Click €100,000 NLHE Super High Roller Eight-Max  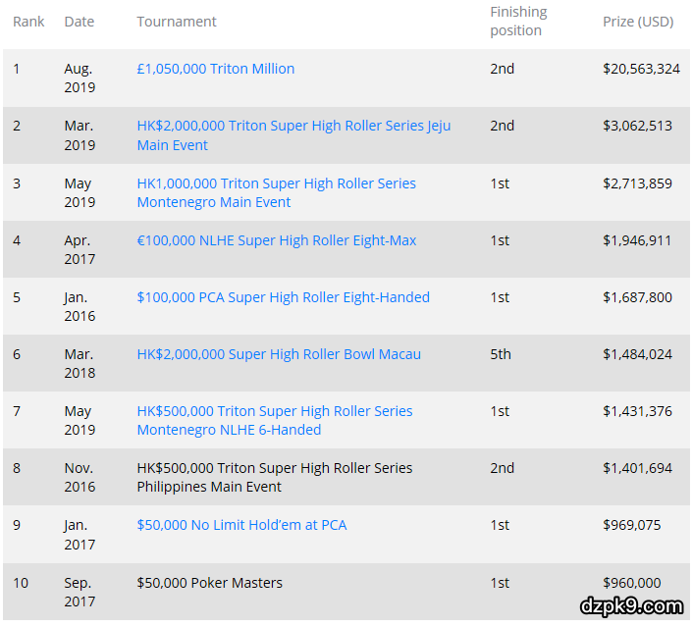coord(278,240)
